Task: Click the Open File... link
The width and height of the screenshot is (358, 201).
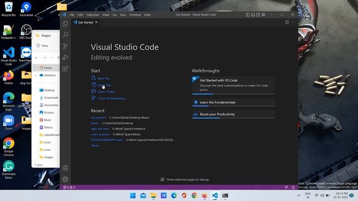Action: (x=105, y=85)
